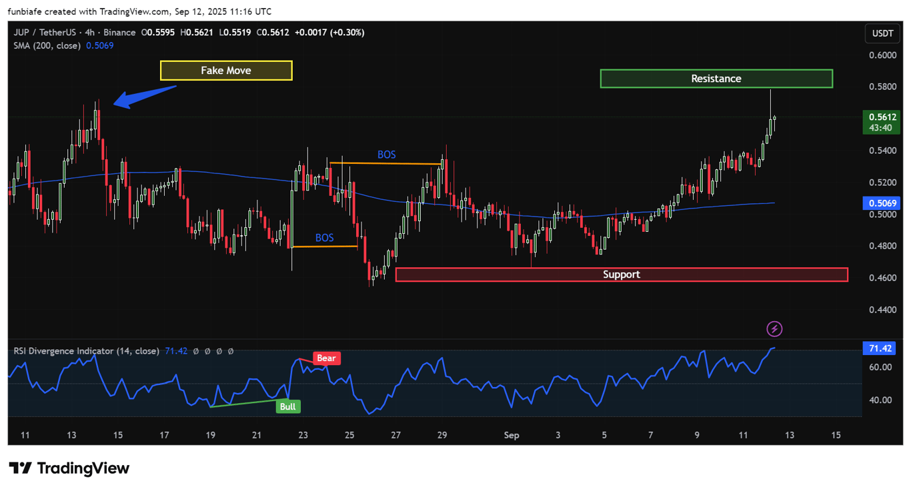Viewport: 911px width, 491px height.
Task: Toggle the RSI Divergence Indicator legend
Action: pos(87,351)
